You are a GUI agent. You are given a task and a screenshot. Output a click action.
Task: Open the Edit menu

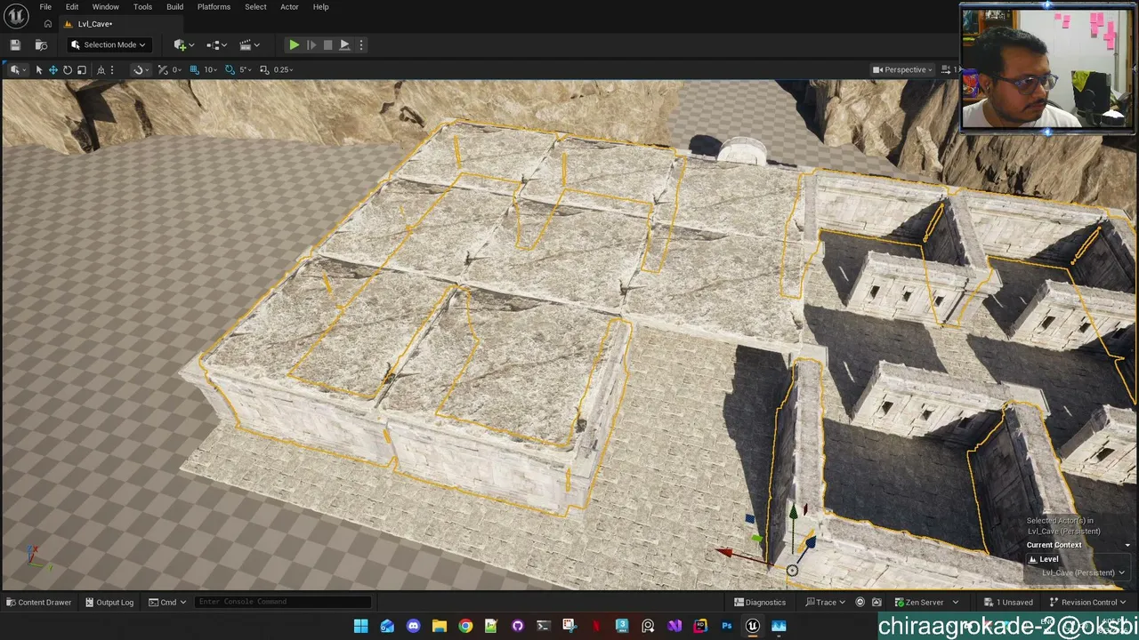click(72, 7)
